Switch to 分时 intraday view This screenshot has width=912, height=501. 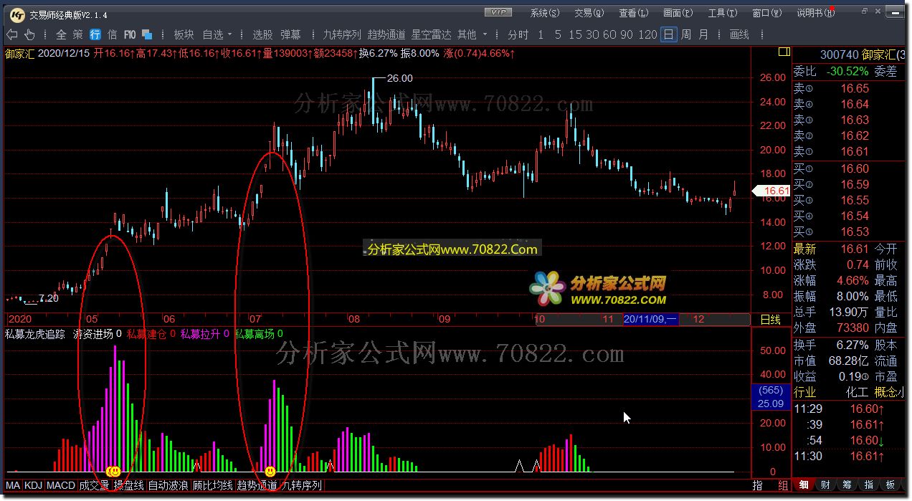[x=518, y=34]
